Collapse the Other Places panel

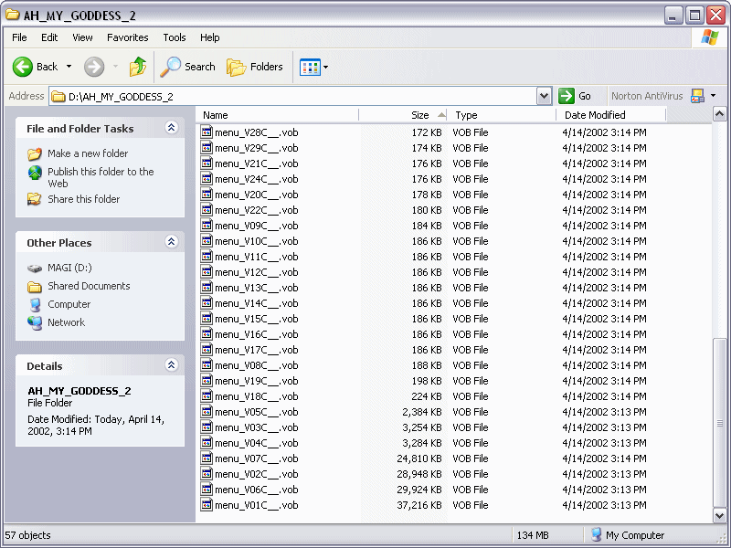[x=171, y=243]
